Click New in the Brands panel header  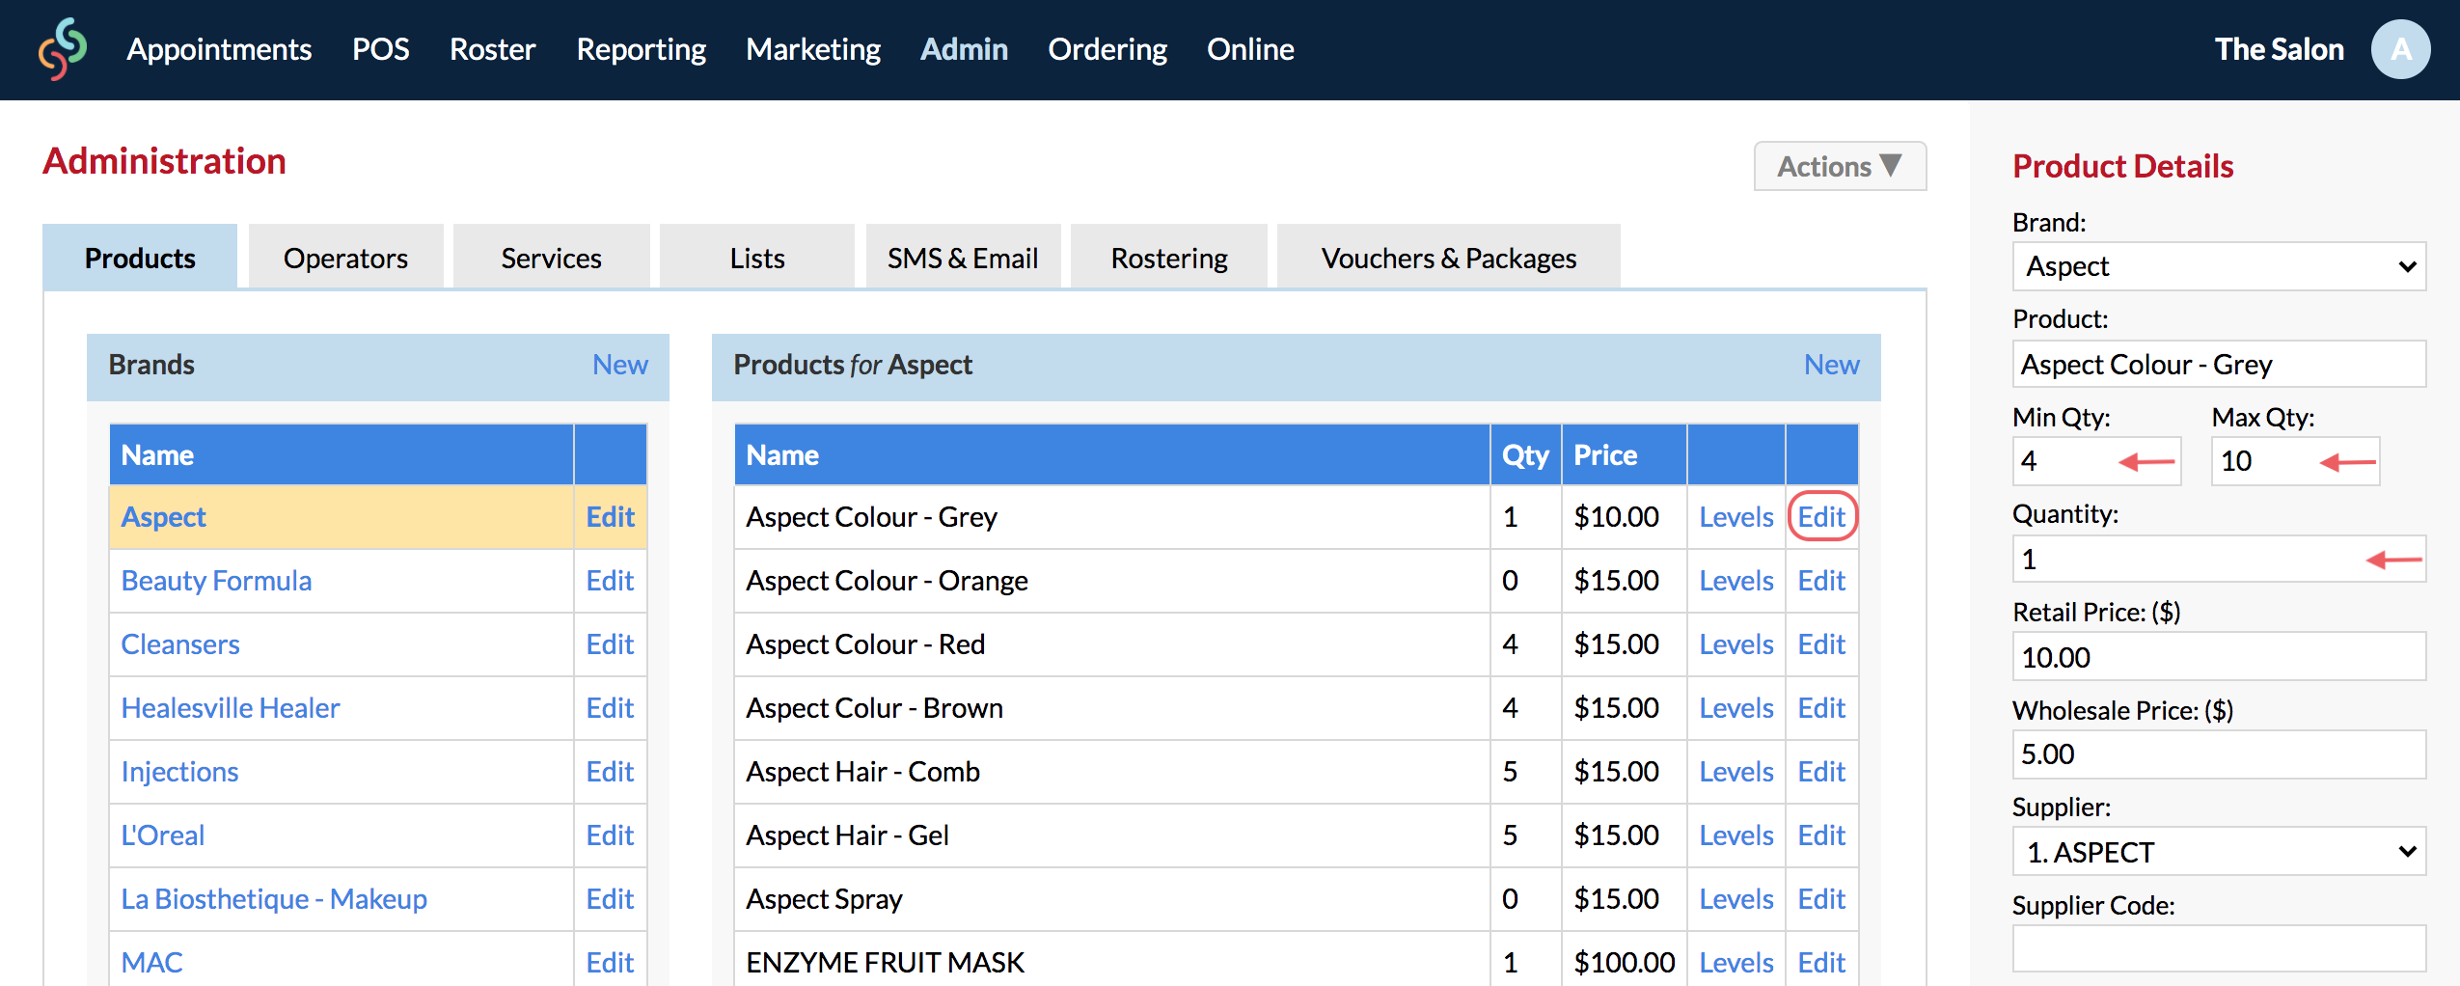click(x=619, y=365)
